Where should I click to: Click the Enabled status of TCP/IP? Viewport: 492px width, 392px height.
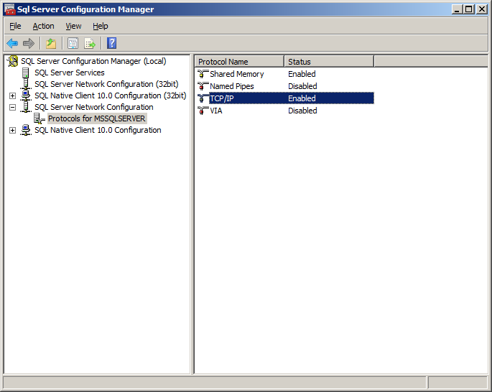(x=302, y=98)
